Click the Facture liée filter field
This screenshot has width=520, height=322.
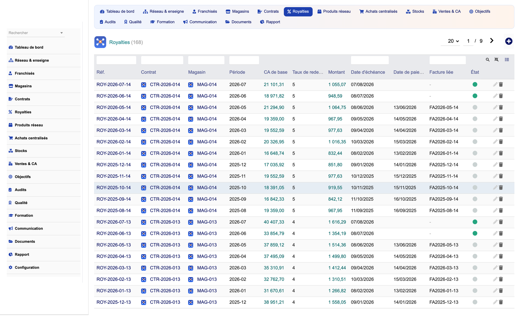(x=448, y=60)
